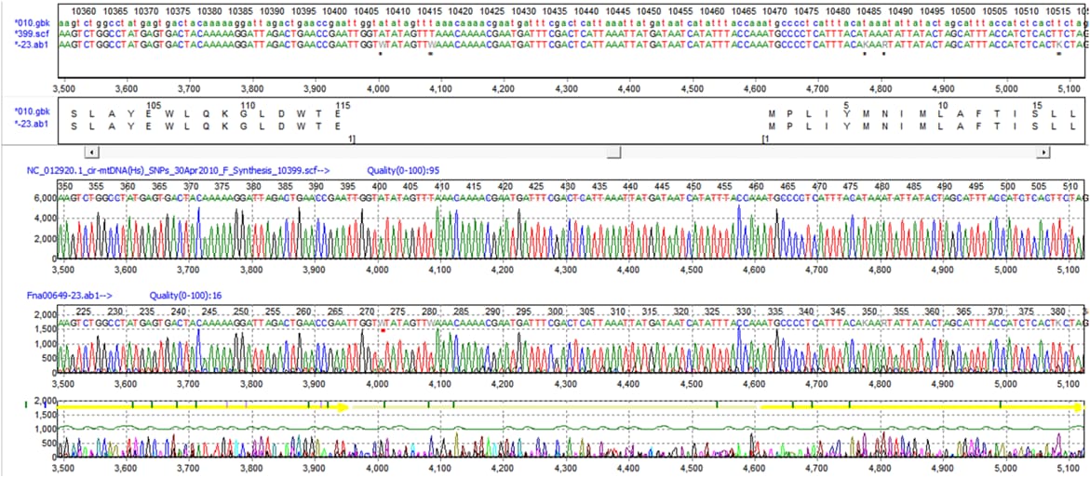This screenshot has height=477, width=1090.
Task: Click the right scroll arrow of the horizontal scrollbar
Action: click(1044, 152)
